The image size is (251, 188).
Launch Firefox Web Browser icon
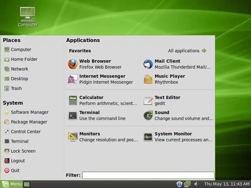click(73, 64)
